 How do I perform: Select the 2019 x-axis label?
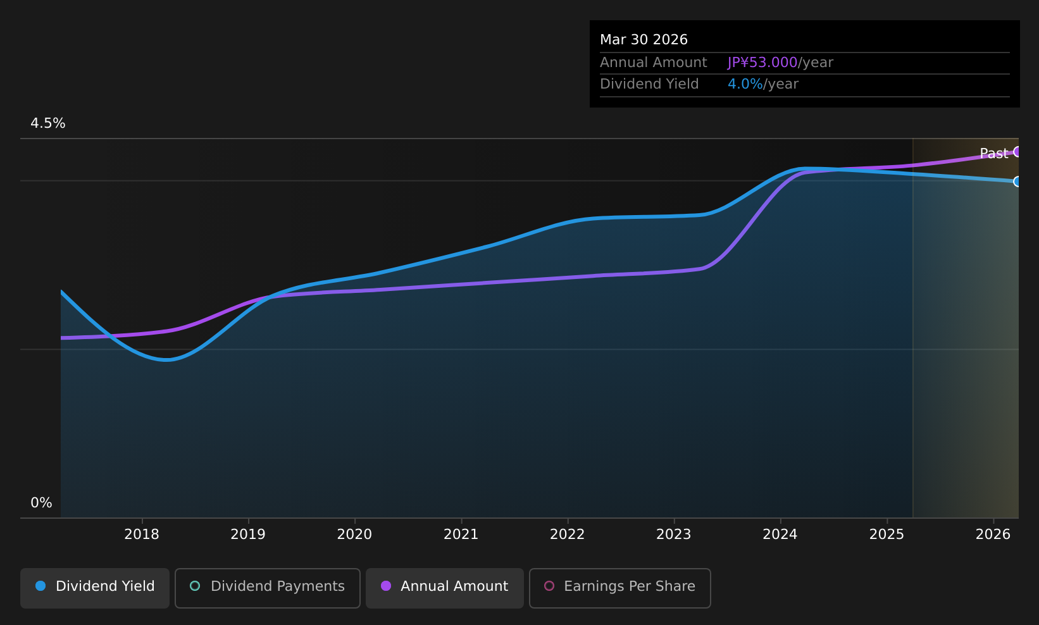point(248,535)
